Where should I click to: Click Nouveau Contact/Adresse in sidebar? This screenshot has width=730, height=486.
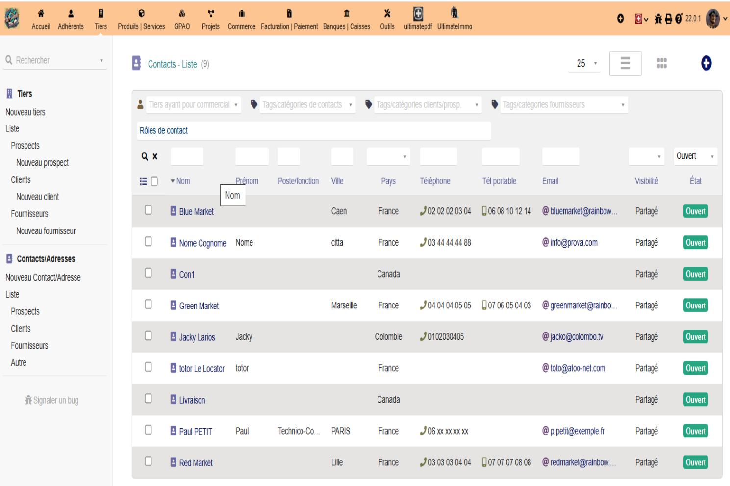(43, 278)
